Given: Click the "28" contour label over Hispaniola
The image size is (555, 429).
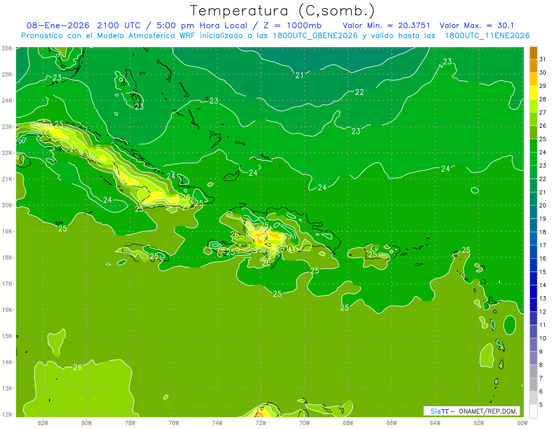Looking at the screenshot, I should tap(273, 249).
